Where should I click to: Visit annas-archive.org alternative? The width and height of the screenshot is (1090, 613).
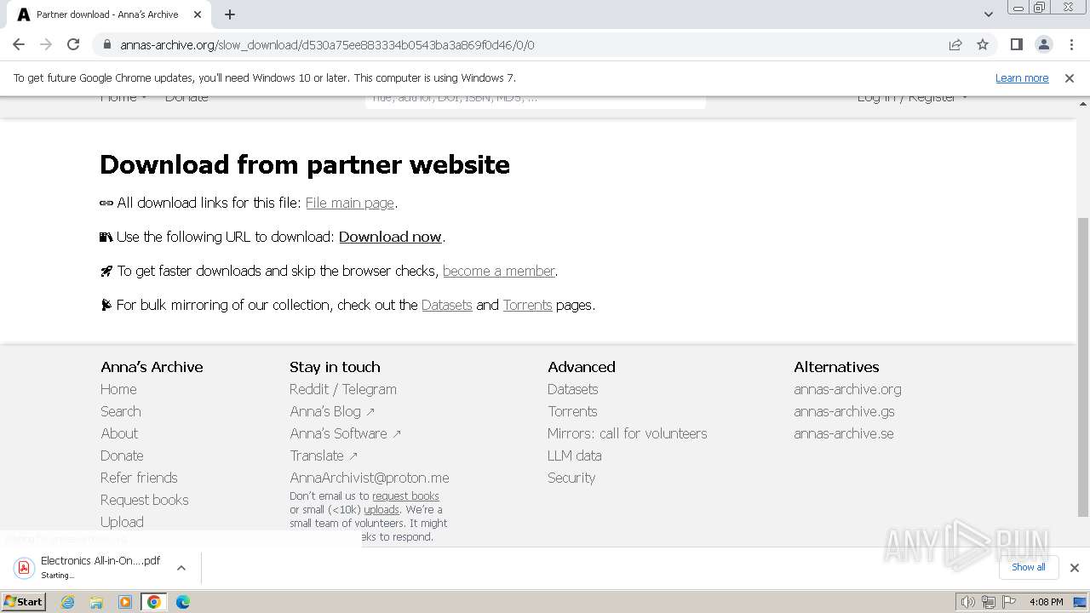tap(847, 389)
